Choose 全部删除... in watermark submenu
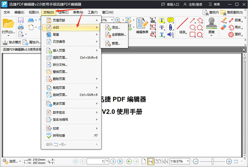The height and width of the screenshot is (167, 248). pyautogui.click(x=114, y=34)
